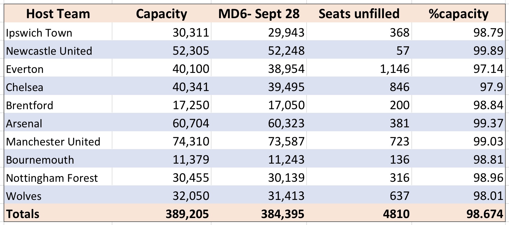Click the Arsenal team name cell

pyautogui.click(x=58, y=122)
